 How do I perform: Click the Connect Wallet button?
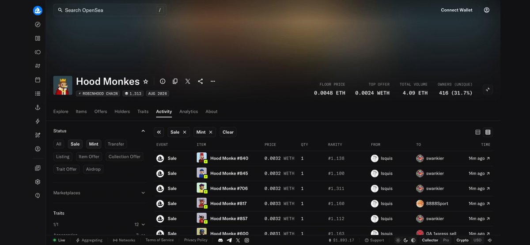click(x=457, y=10)
